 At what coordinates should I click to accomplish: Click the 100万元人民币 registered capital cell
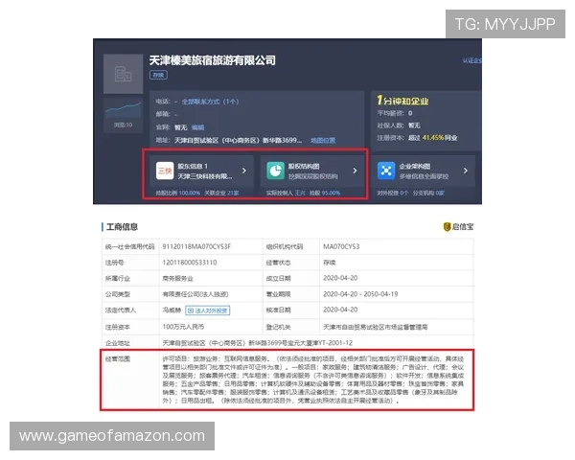pos(183,327)
